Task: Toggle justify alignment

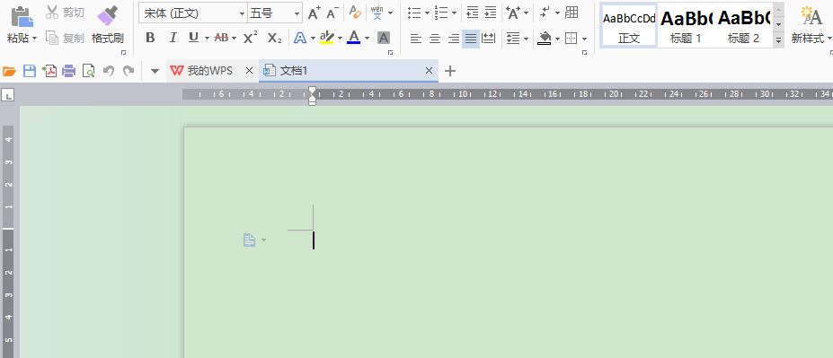Action: click(x=471, y=39)
